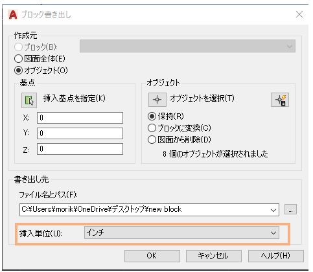Screen dimensions: 313x272
Task: Open the block name dropdown list
Action: [187, 46]
